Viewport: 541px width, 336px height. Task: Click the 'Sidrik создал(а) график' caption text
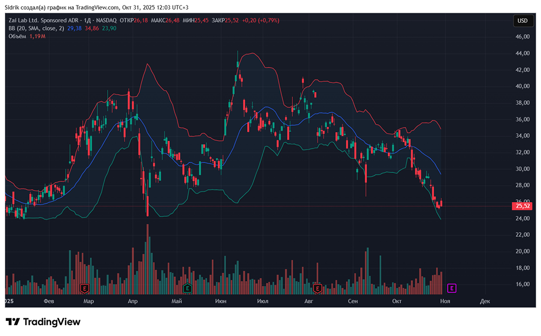coord(35,7)
